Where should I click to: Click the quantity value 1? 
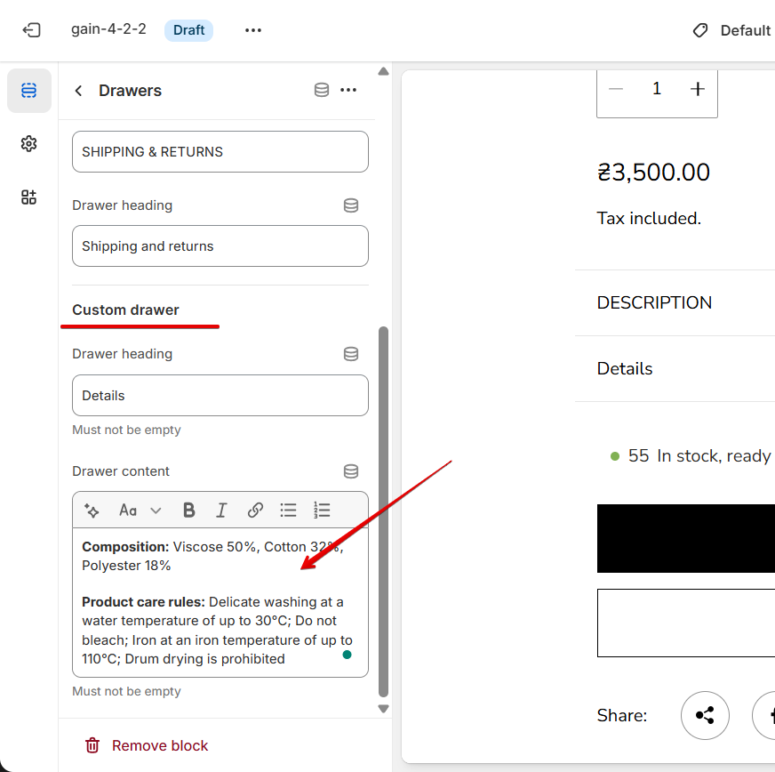pos(657,89)
